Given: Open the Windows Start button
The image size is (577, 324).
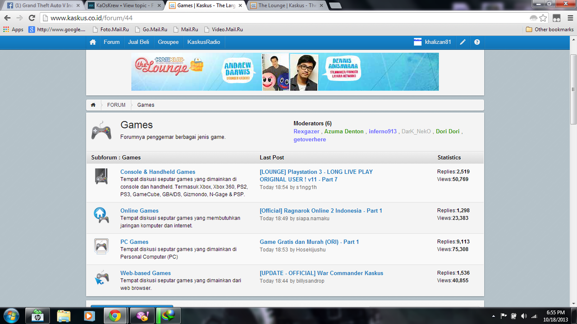Looking at the screenshot, I should tap(11, 316).
